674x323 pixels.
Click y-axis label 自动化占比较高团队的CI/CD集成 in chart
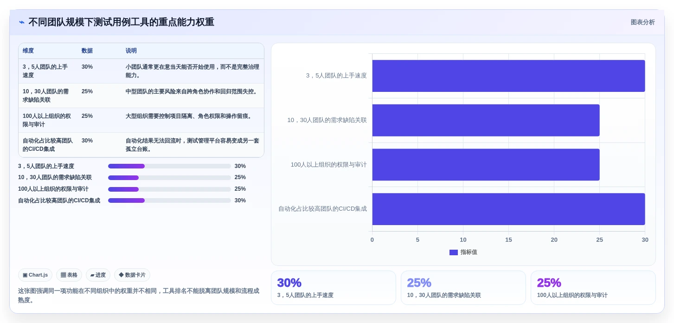[322, 209]
